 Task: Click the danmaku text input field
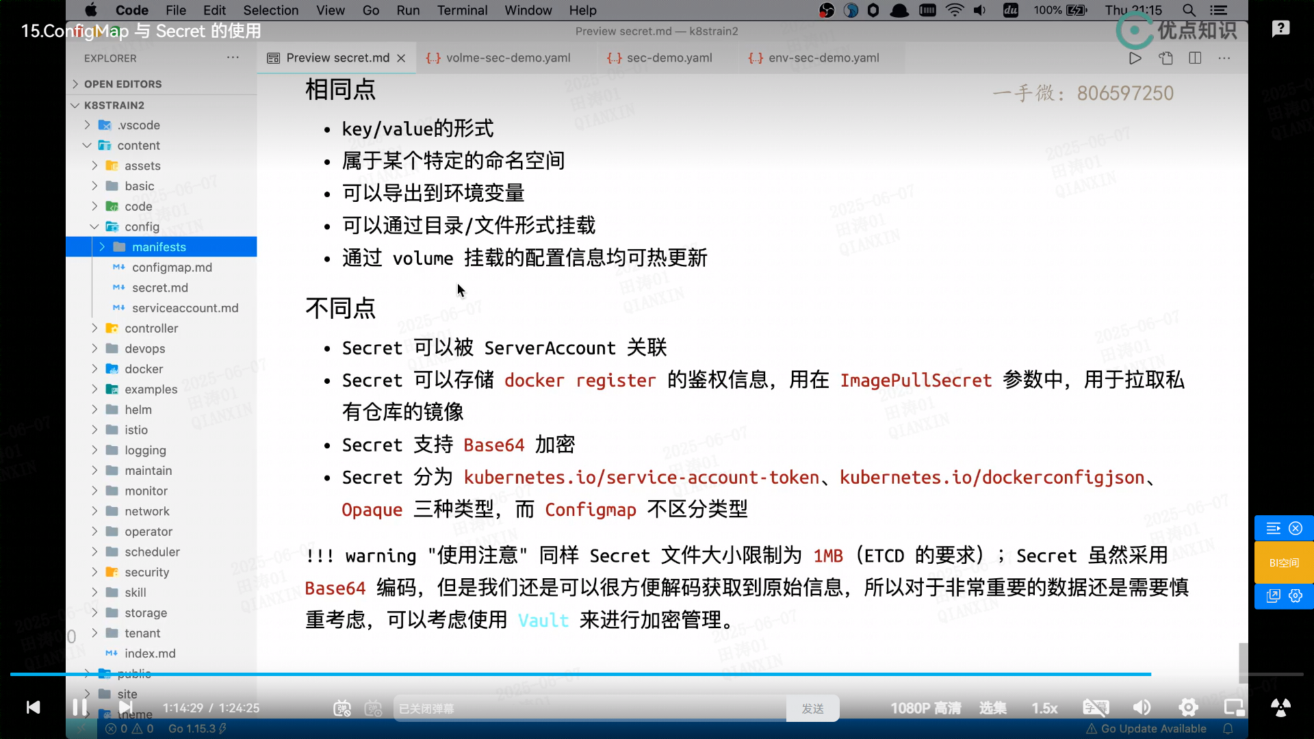[x=589, y=709]
